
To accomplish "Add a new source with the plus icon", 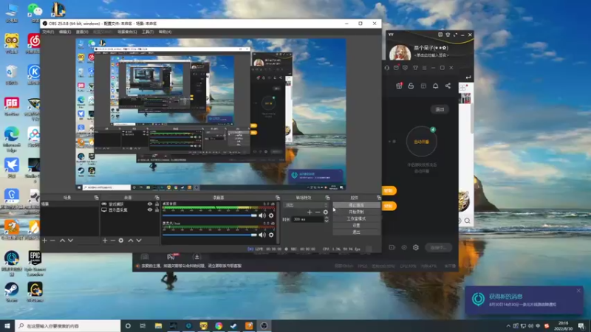I will coord(105,241).
